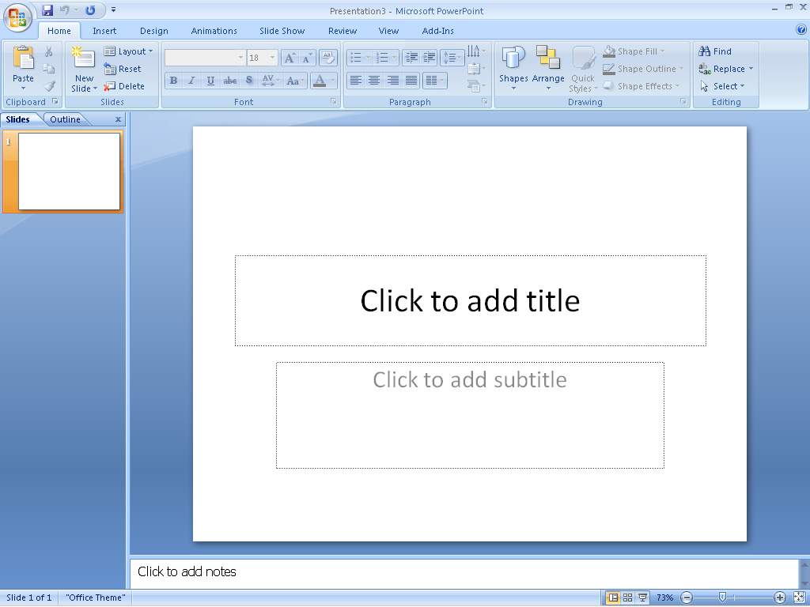Toggle strikethrough formatting

click(x=230, y=81)
